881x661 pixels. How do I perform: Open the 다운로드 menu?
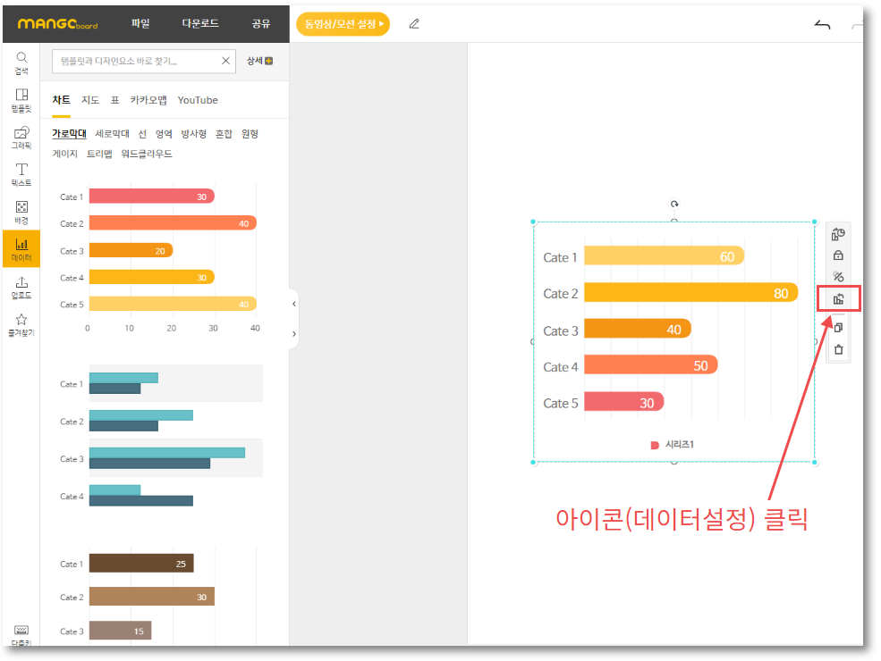[200, 23]
